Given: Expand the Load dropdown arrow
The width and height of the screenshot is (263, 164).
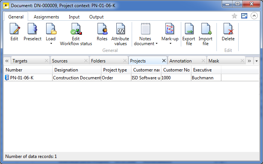Looking at the screenshot, I should 51,44.
